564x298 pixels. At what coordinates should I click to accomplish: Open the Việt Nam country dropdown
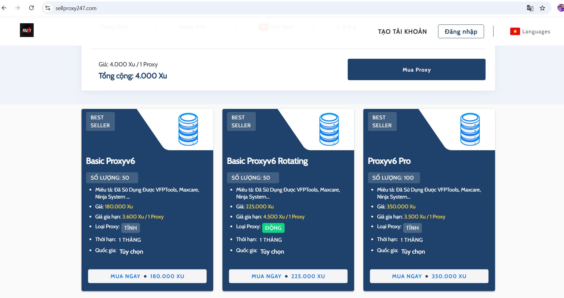[287, 27]
